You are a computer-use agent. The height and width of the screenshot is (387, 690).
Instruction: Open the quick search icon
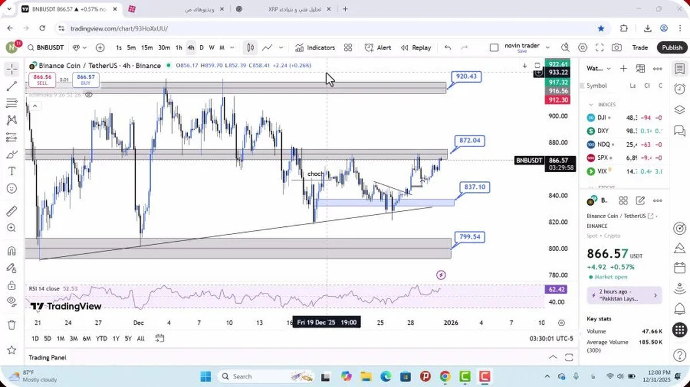click(565, 48)
